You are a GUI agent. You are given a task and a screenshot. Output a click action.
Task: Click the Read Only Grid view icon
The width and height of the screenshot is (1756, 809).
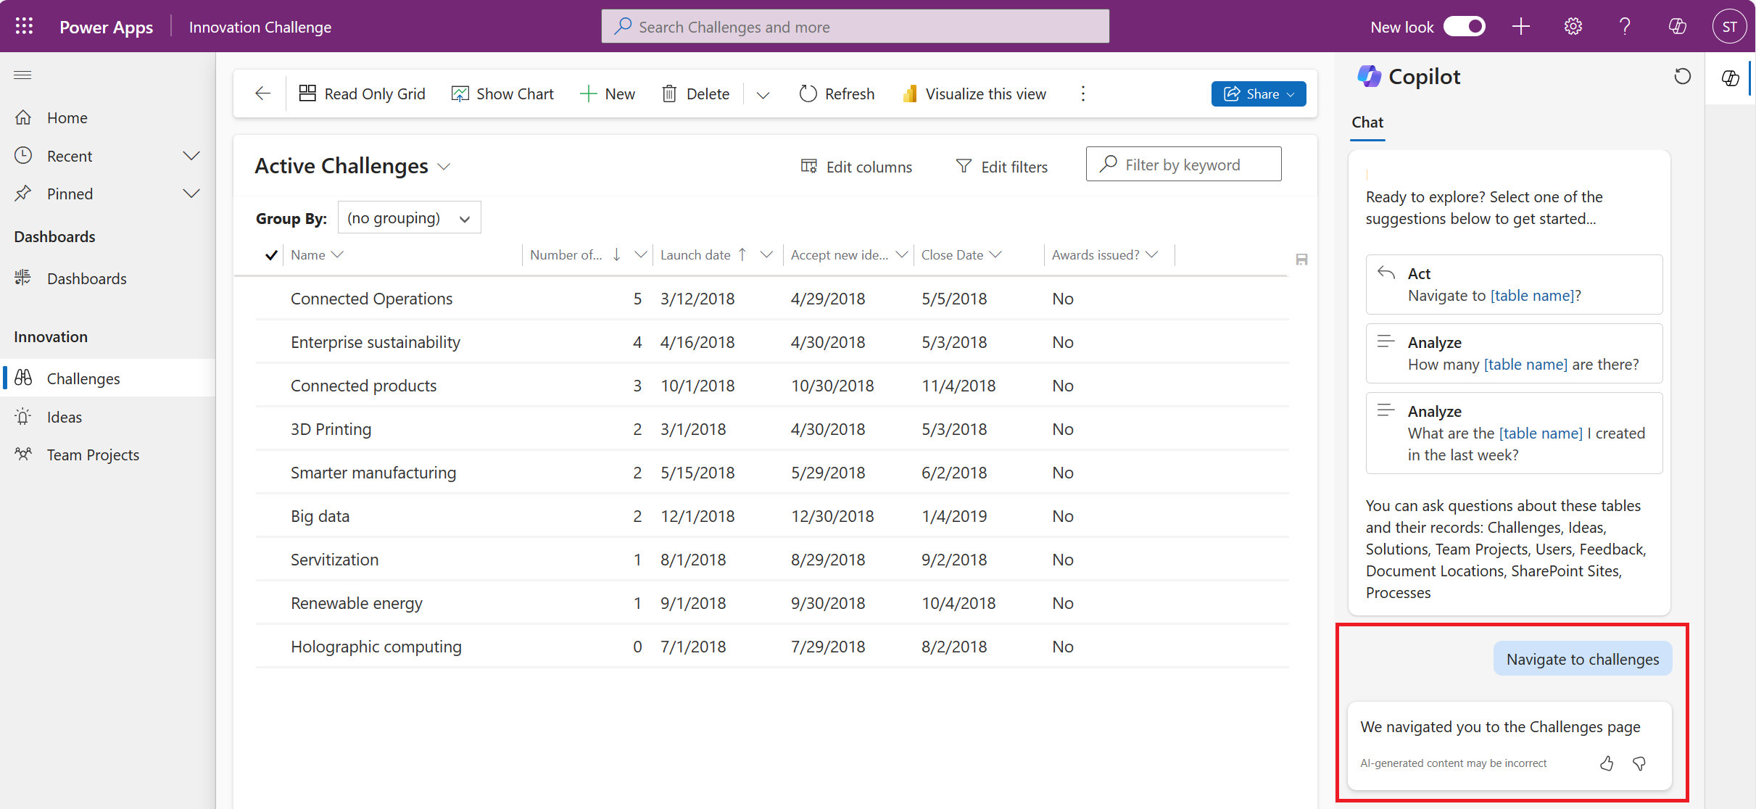click(308, 93)
